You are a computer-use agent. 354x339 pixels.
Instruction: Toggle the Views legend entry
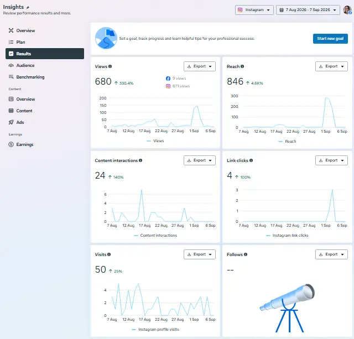[x=155, y=141]
